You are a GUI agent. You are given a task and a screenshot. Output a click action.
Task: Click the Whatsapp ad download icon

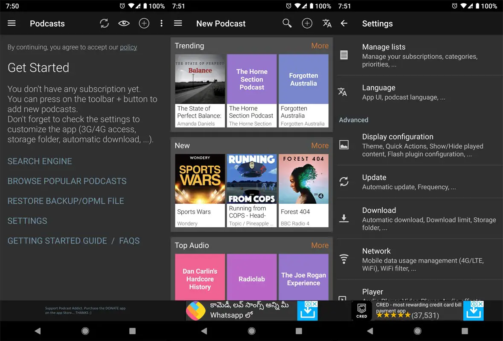307,313
